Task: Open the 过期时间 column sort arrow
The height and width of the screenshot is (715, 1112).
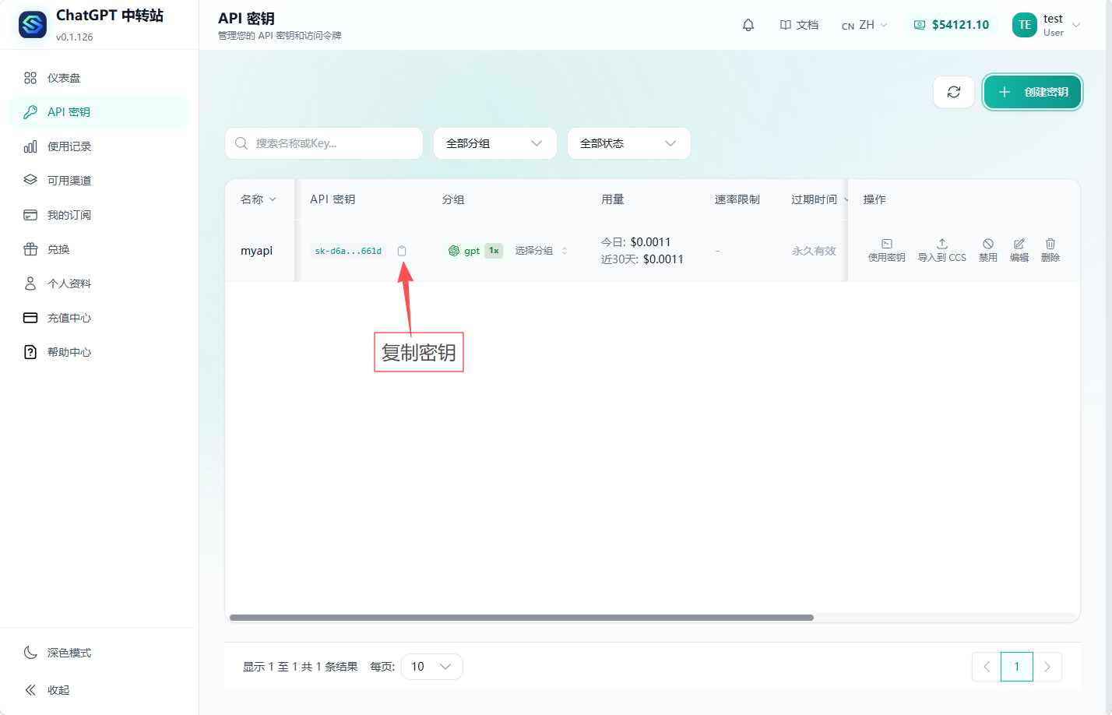Action: pos(846,199)
